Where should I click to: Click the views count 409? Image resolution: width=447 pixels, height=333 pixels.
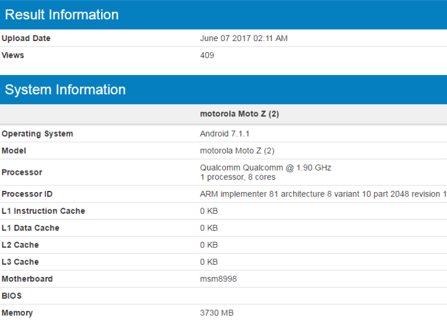(x=207, y=56)
